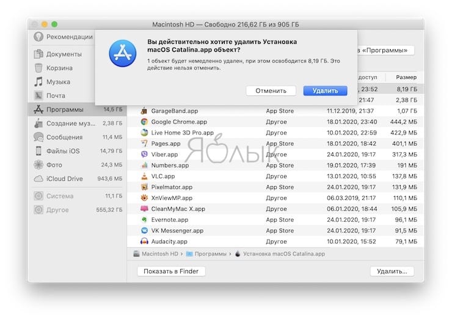The width and height of the screenshot is (452, 319).
Task: Click the CleanMyMac X.app icon
Action: click(144, 209)
